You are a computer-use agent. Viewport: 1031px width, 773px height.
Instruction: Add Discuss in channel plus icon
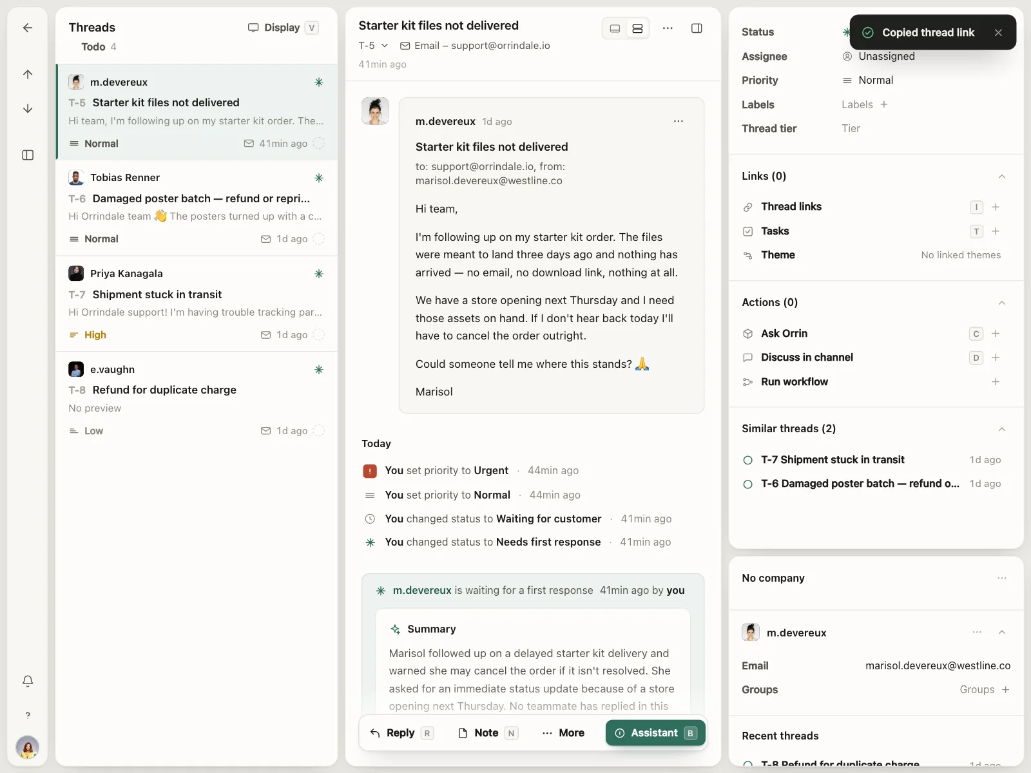pyautogui.click(x=996, y=358)
